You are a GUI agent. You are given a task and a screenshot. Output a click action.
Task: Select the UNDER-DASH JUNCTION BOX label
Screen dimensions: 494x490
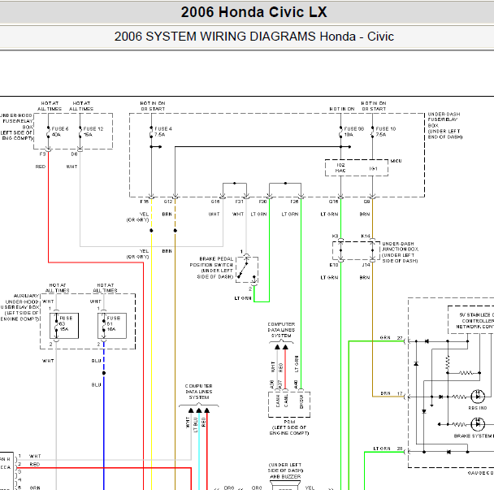pos(400,253)
